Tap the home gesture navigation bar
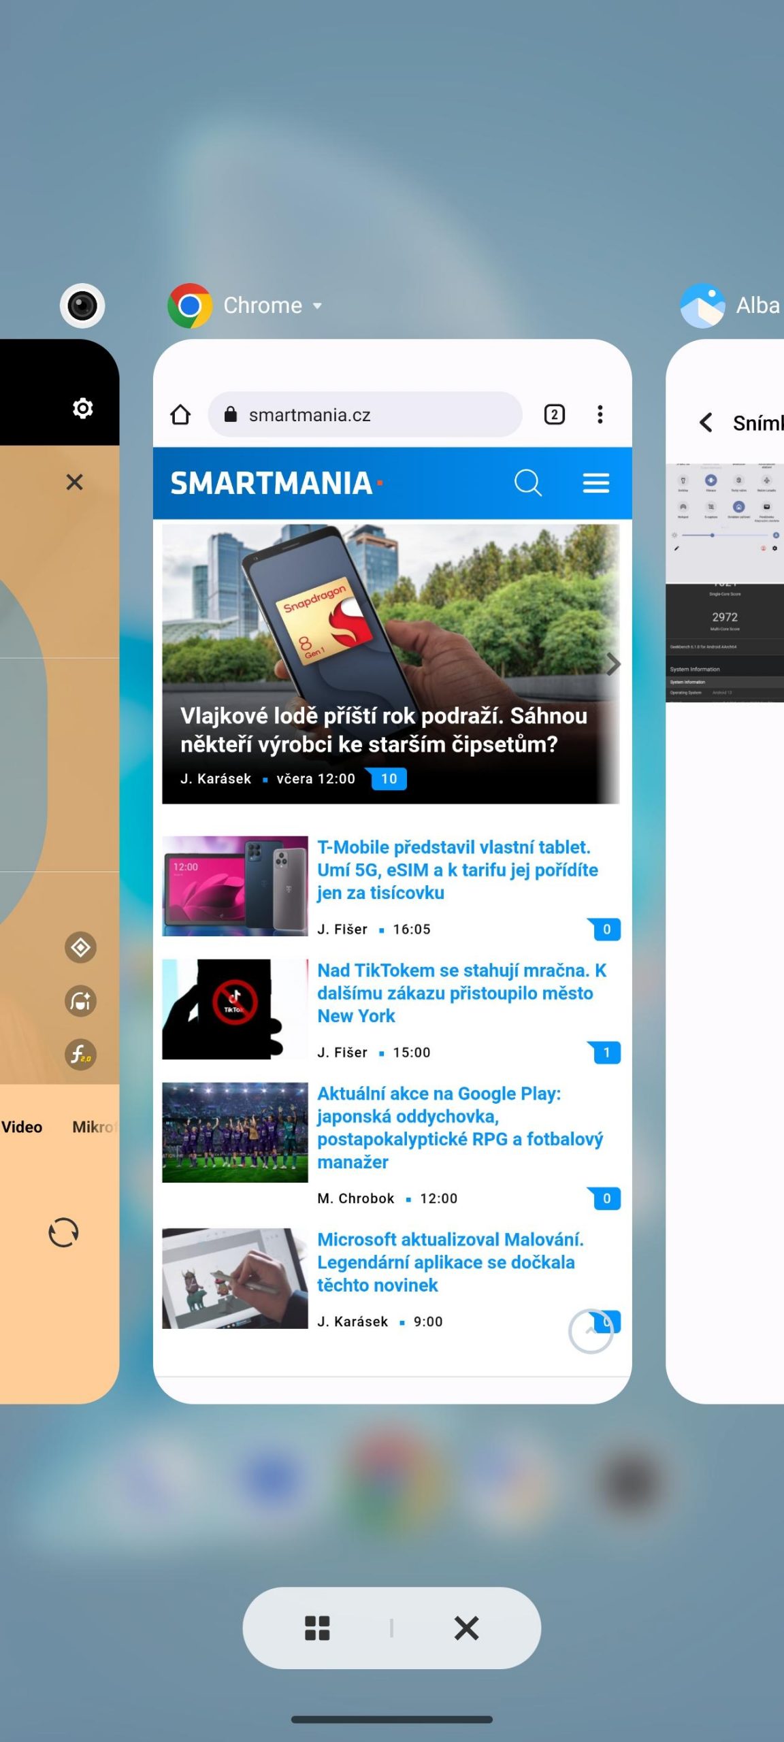The image size is (784, 1742). (392, 1720)
